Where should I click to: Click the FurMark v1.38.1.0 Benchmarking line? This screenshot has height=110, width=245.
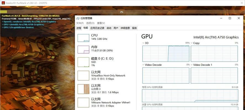31,16
